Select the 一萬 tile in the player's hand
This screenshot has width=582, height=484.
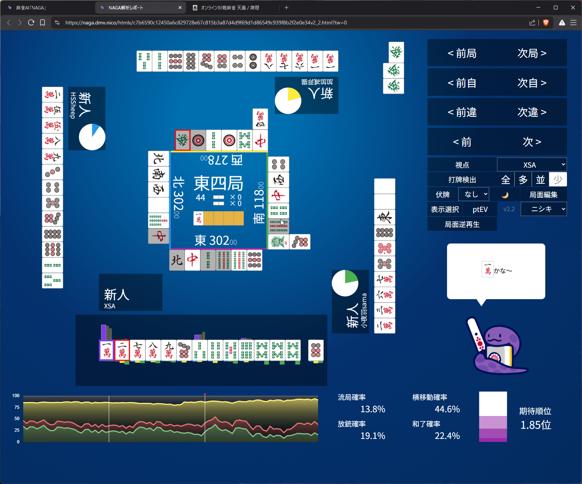pos(107,350)
